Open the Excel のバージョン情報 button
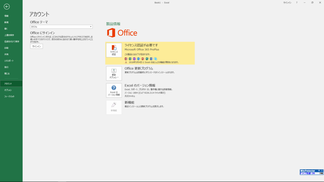The image size is (324, 182). [114, 90]
